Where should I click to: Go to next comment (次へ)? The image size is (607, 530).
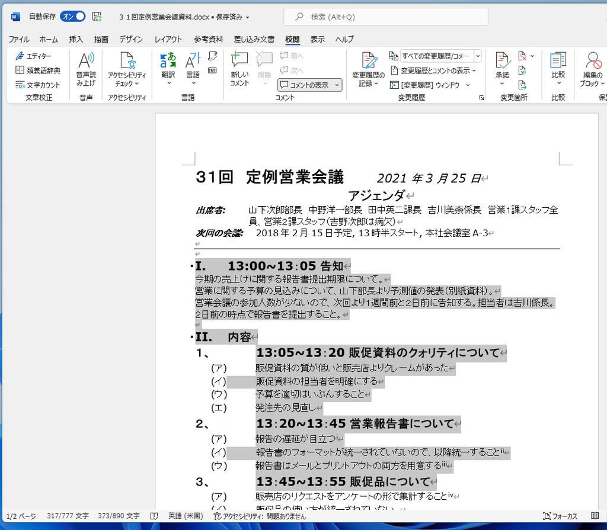292,70
